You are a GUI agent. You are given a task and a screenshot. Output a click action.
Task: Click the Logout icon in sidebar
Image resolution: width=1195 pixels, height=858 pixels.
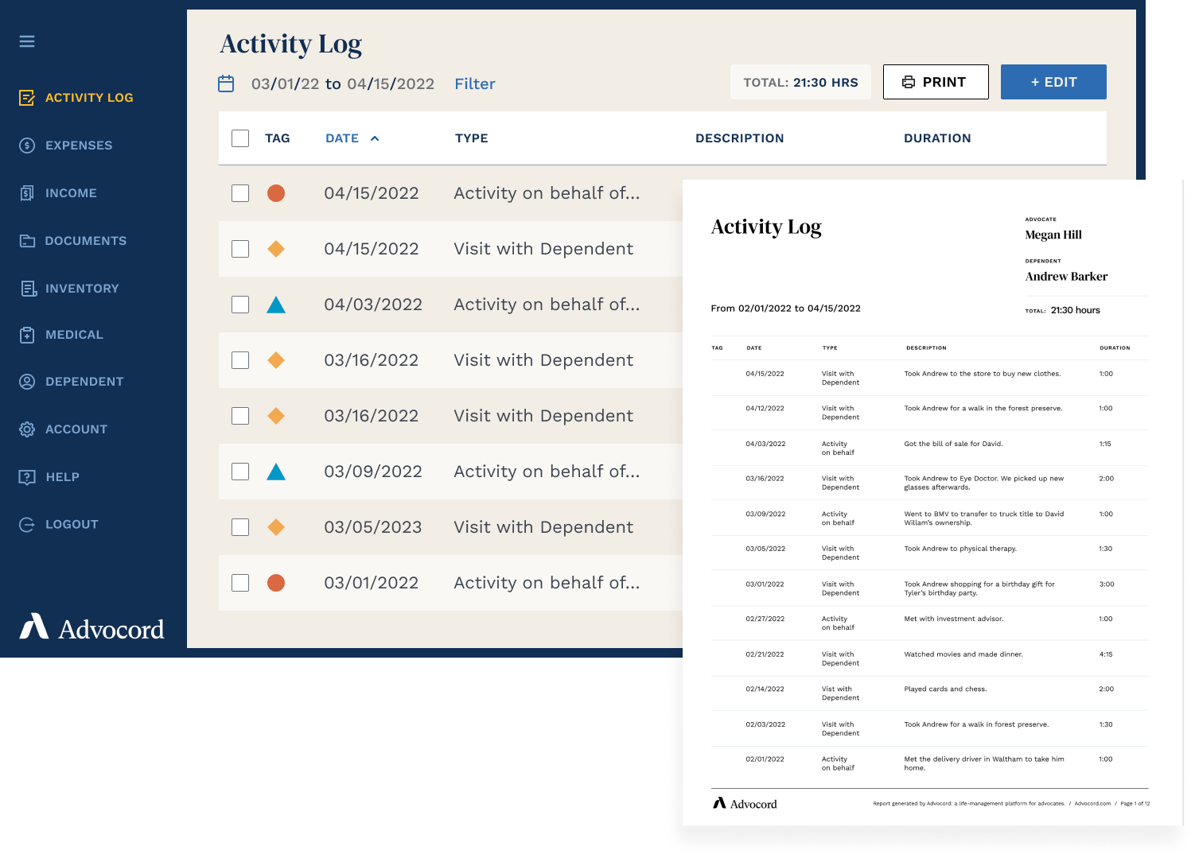coord(27,525)
